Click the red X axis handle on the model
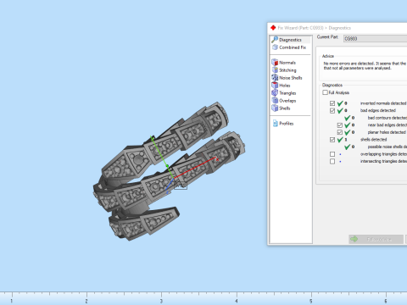The image size is (407, 305). coord(217,159)
